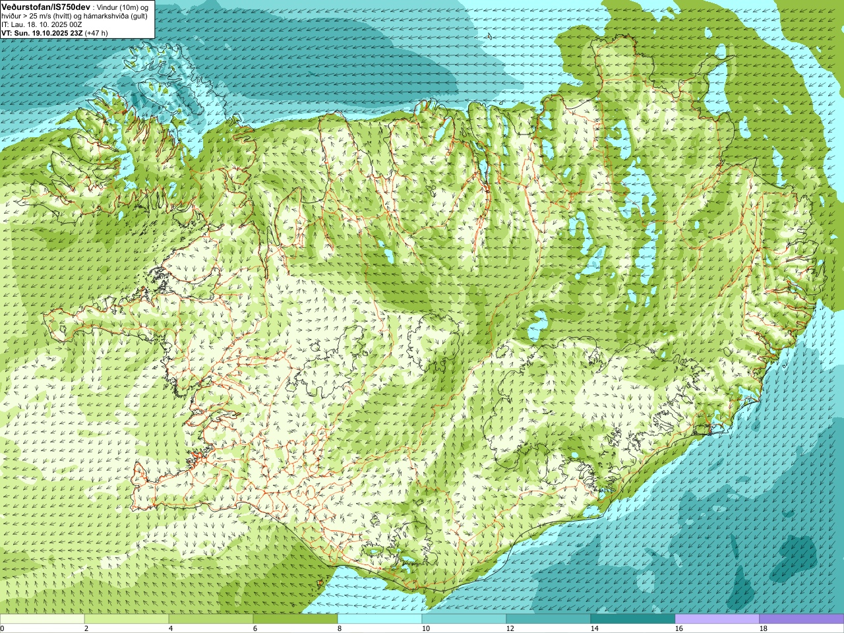Click the light cyan 8–10 m/s legend swatch
This screenshot has width=844, height=633.
[x=380, y=619]
